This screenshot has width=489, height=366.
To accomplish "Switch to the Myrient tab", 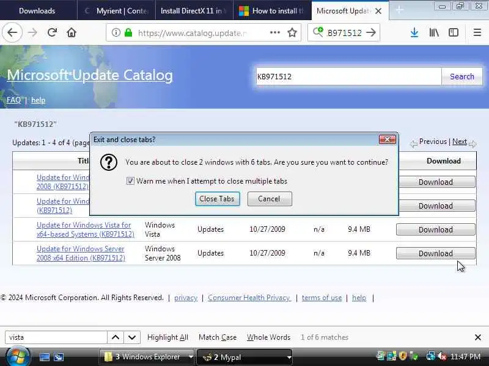I will coord(116,10).
